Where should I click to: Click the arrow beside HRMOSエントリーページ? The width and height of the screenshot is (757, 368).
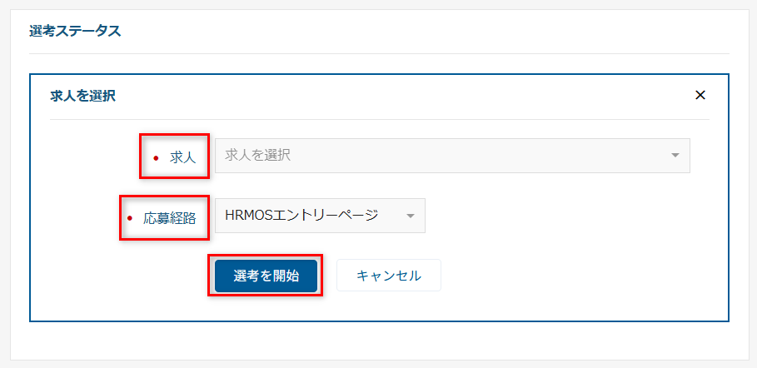pyautogui.click(x=410, y=216)
